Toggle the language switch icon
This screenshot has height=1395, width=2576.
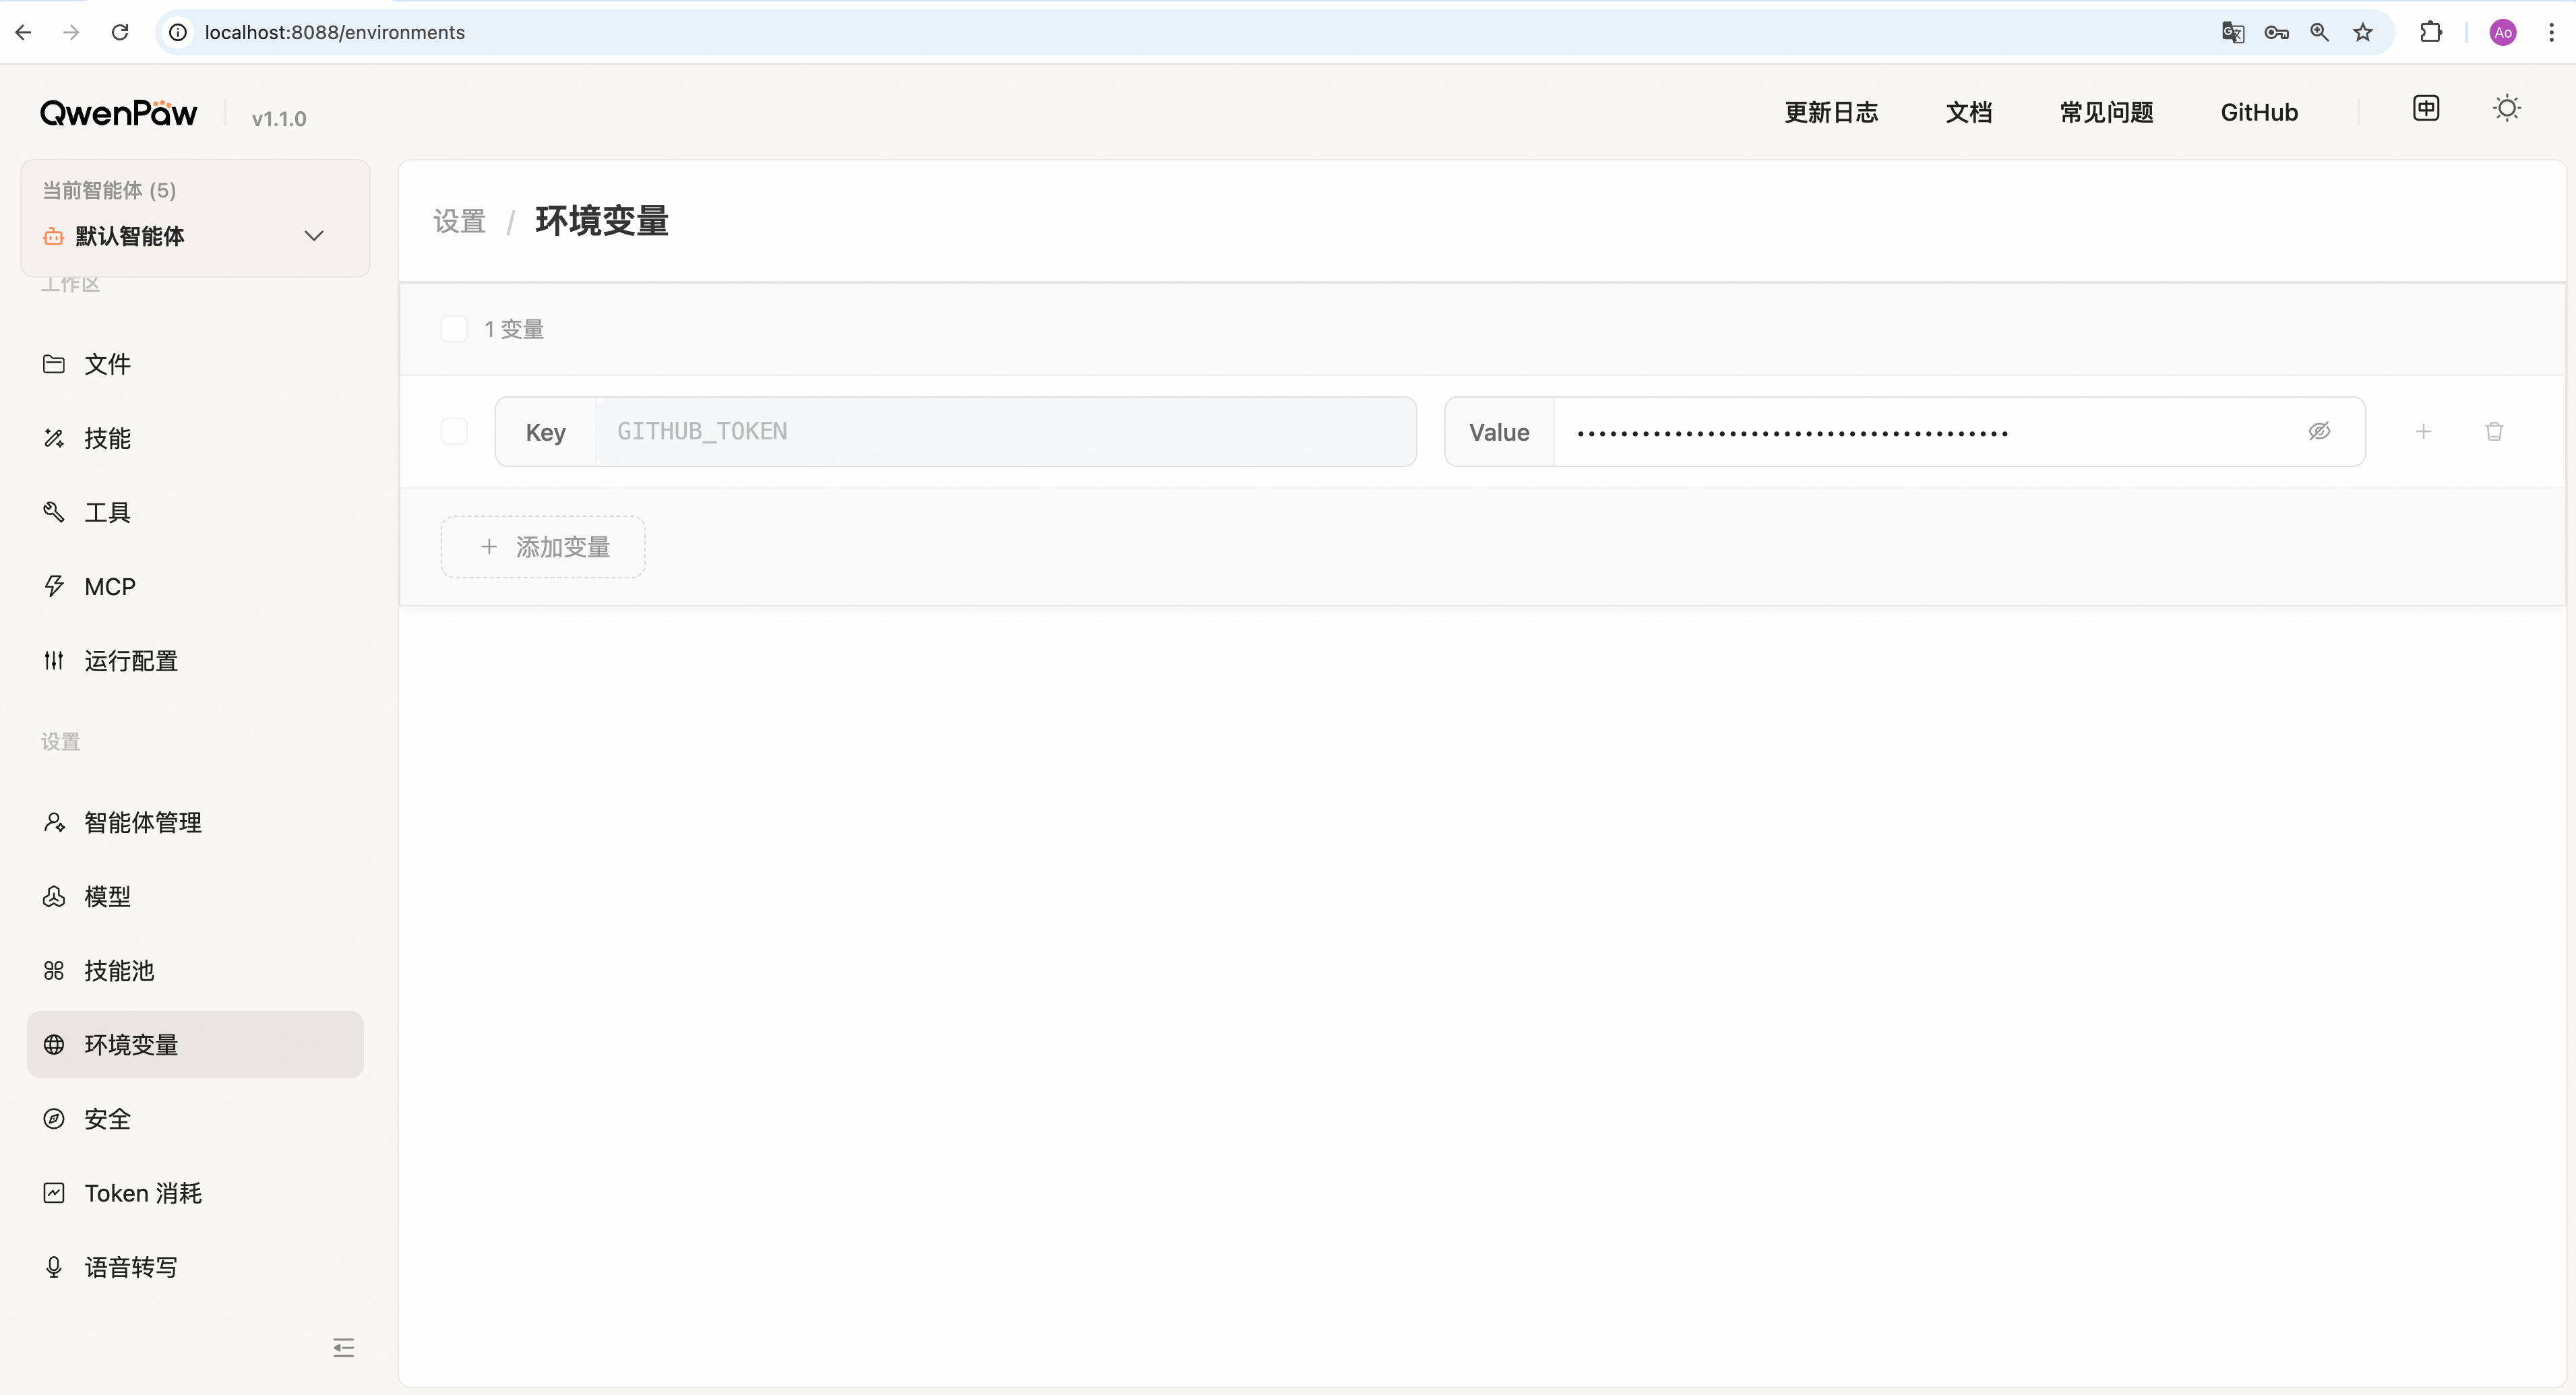[x=2426, y=108]
